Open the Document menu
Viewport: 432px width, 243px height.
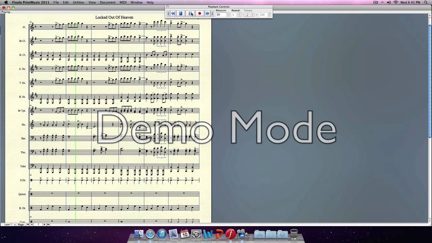[108, 2]
